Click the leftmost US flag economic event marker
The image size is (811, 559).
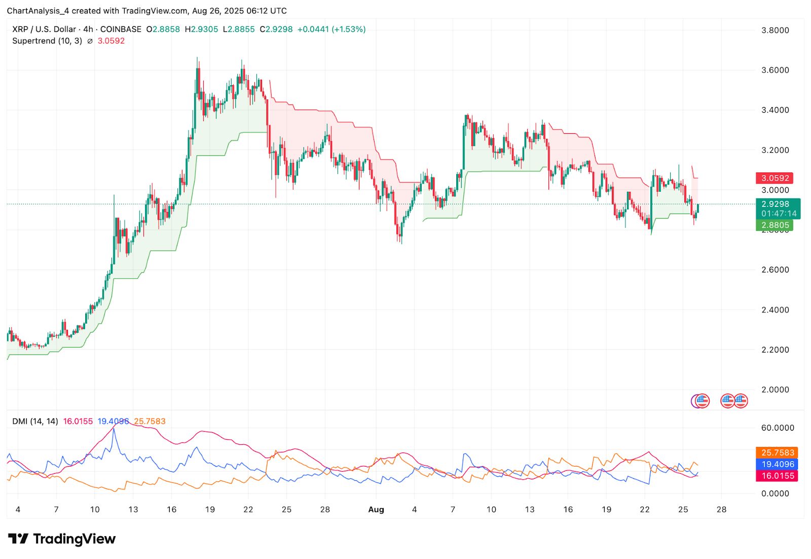pyautogui.click(x=703, y=401)
